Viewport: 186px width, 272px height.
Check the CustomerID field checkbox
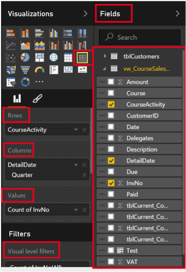point(111,115)
